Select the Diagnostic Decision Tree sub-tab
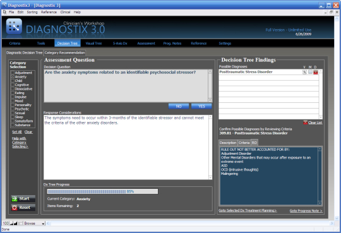Screen dimensions: 341x233 [x=24, y=52]
